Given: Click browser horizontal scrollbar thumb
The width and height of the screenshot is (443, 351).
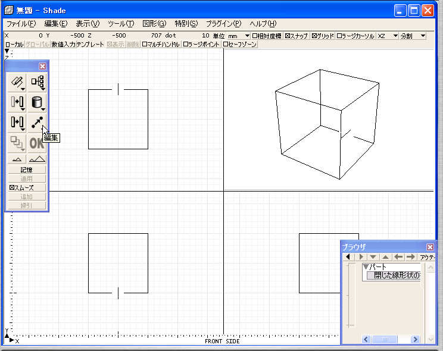Looking at the screenshot, I should 385,339.
